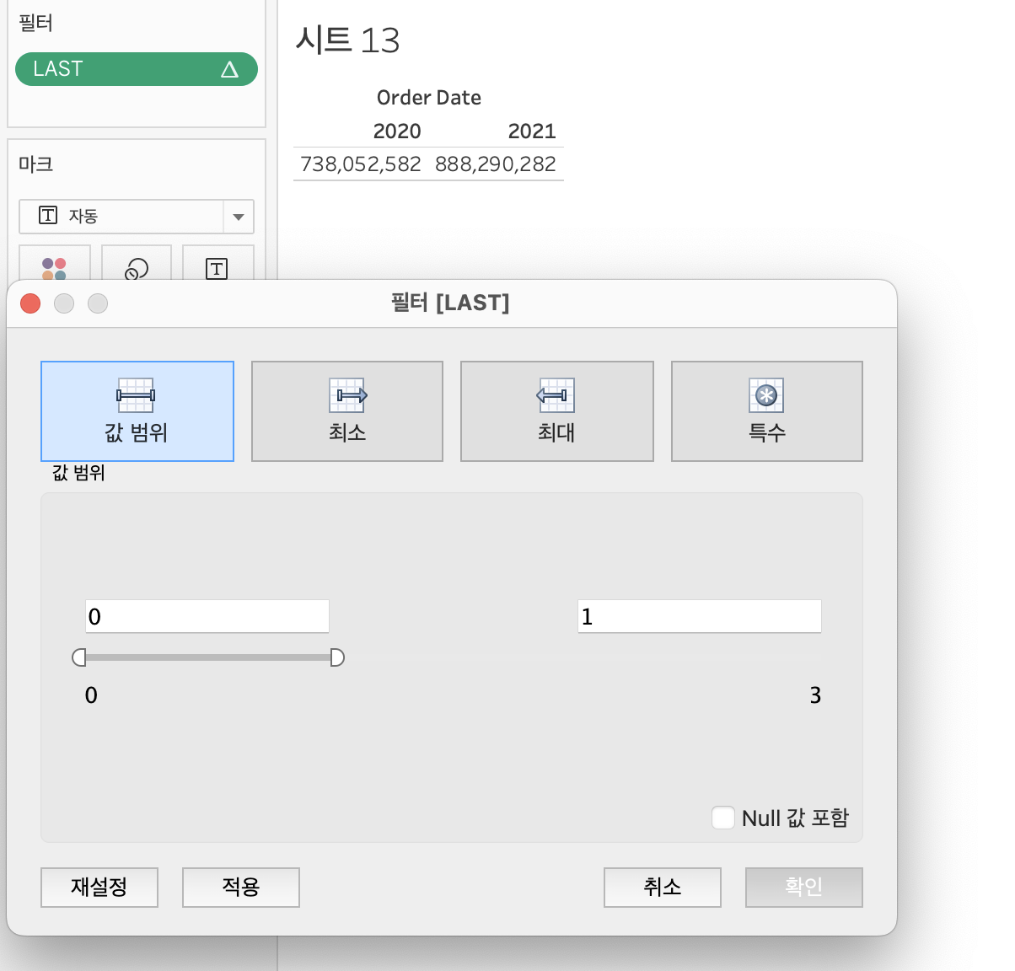Close the 필터 [LAST] dialog with red button
This screenshot has height=971, width=1015.
click(x=31, y=303)
